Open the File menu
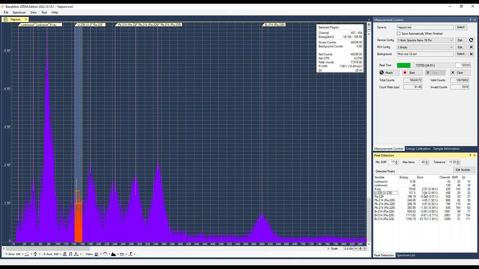The image size is (479, 269). [6, 12]
